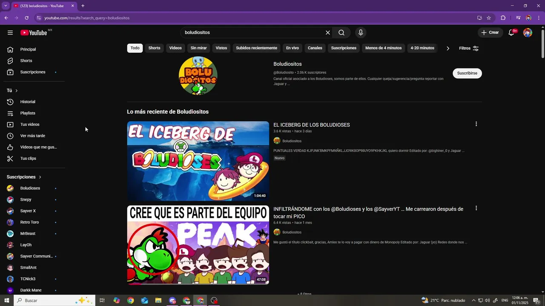Open the notifications bell

512,33
